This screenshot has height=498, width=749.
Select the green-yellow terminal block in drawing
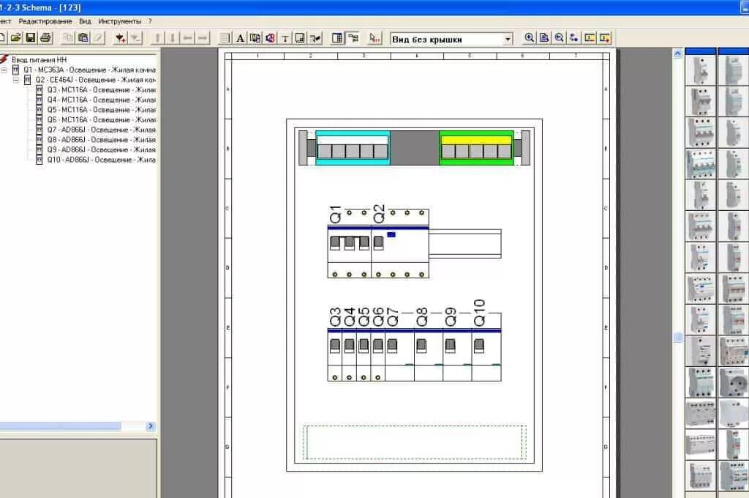476,148
